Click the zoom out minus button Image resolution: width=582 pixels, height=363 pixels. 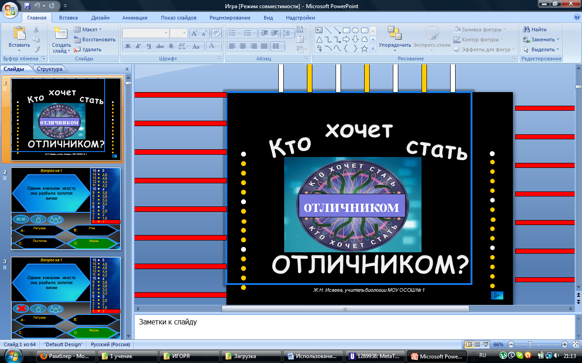click(x=511, y=344)
